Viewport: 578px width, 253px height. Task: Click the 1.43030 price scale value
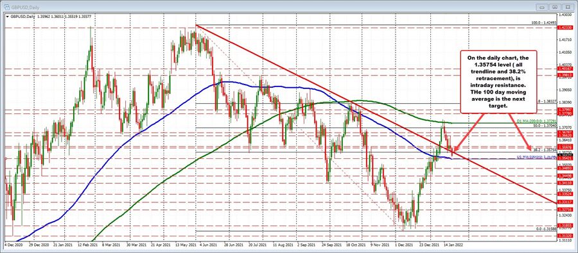[565, 15]
